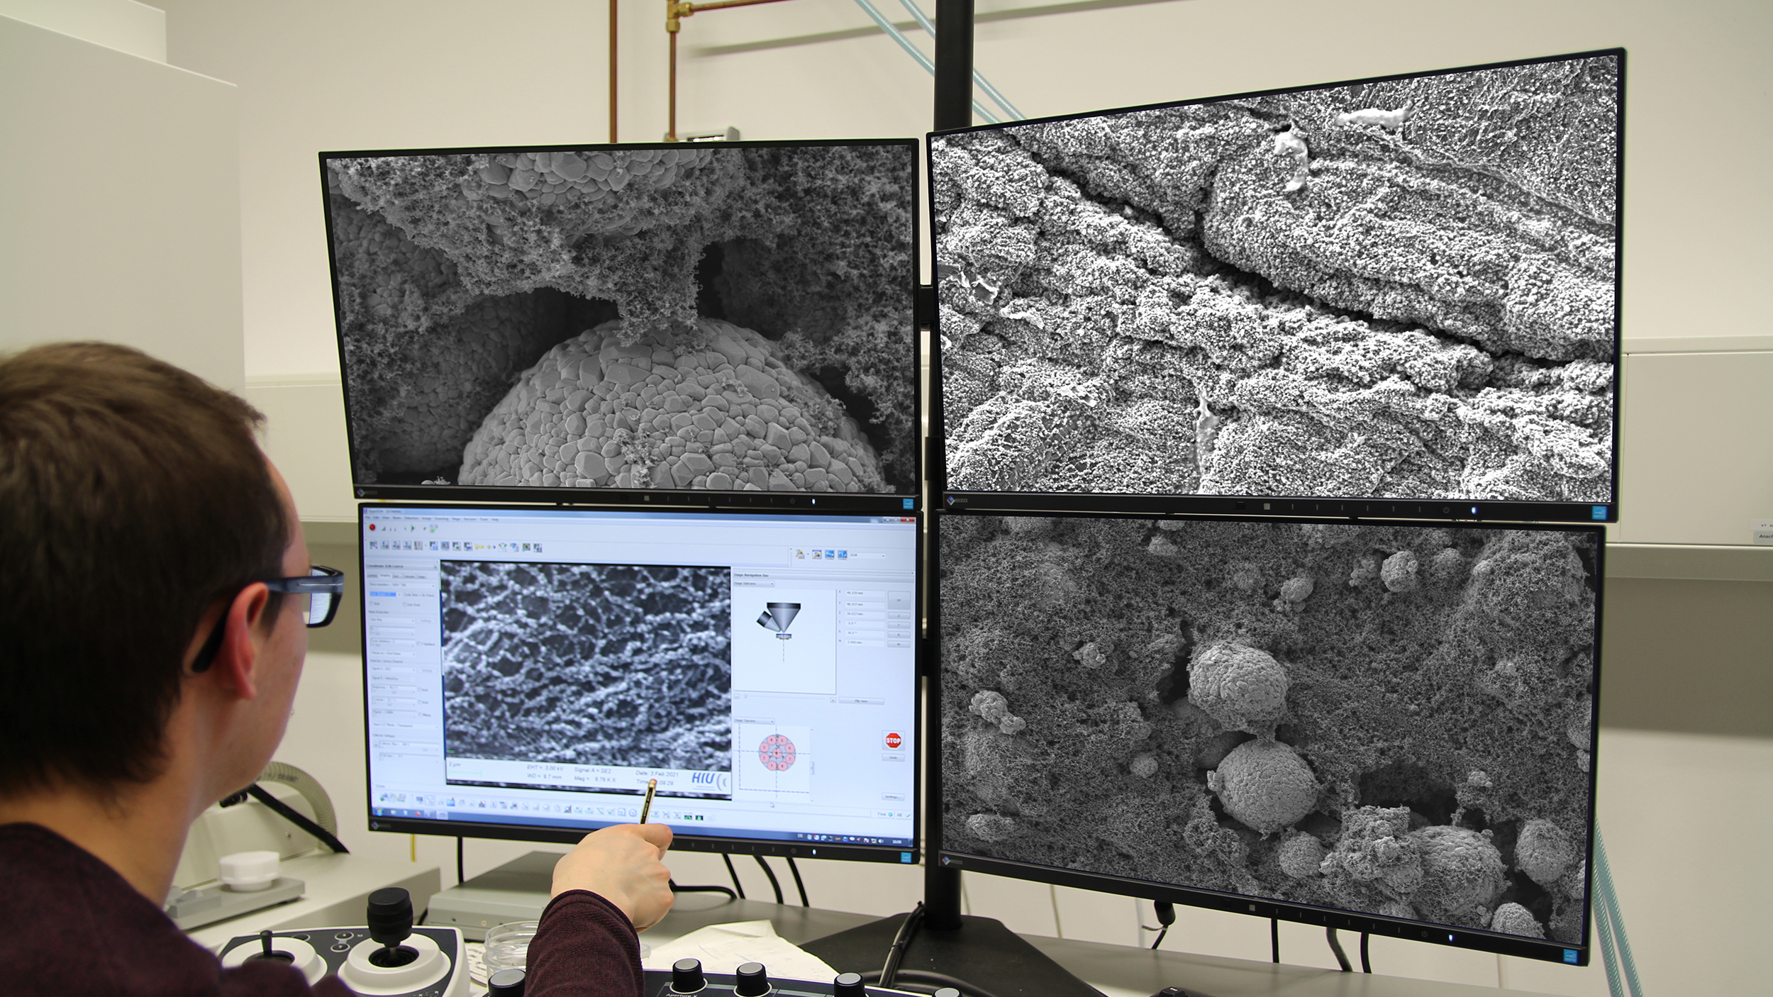Screen dimensions: 1773x997
Task: Toggle the Mixing checkbox
Action: [420, 715]
